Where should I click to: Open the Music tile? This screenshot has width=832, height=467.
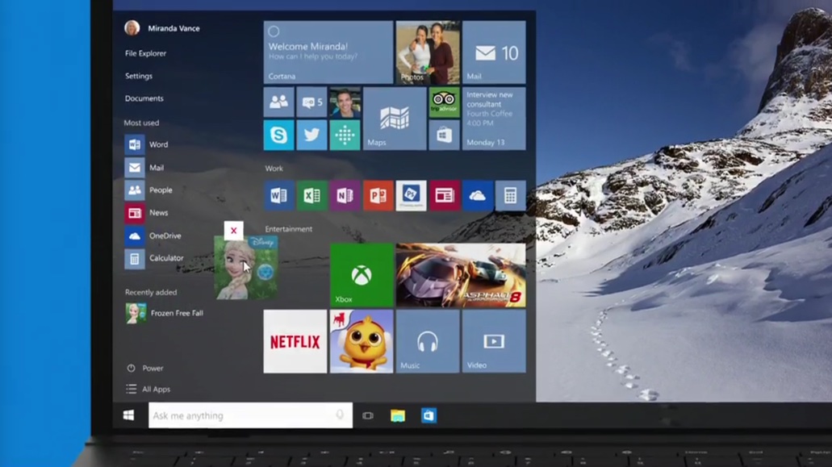point(428,341)
